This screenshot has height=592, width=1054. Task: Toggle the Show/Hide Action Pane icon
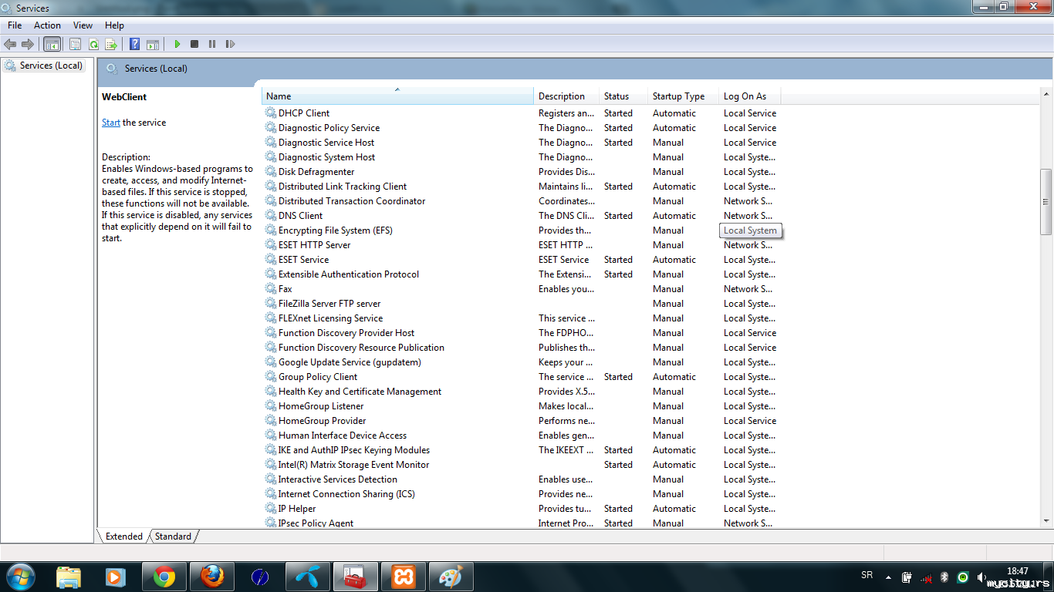coord(153,44)
